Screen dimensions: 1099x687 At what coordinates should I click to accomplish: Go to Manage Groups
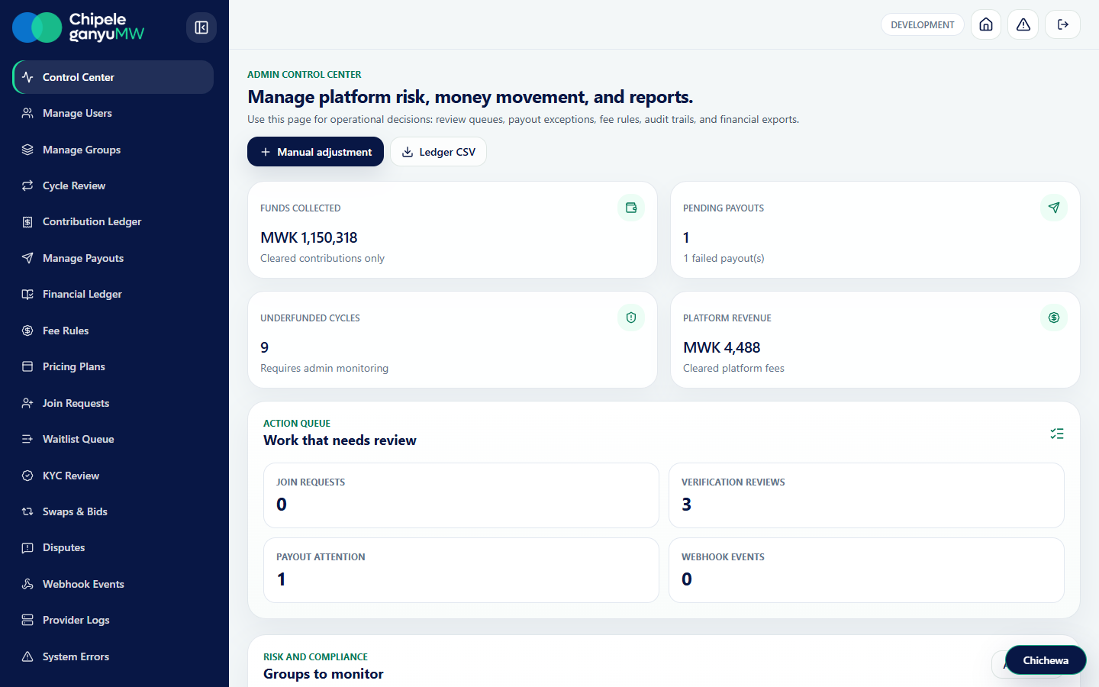[113, 150]
